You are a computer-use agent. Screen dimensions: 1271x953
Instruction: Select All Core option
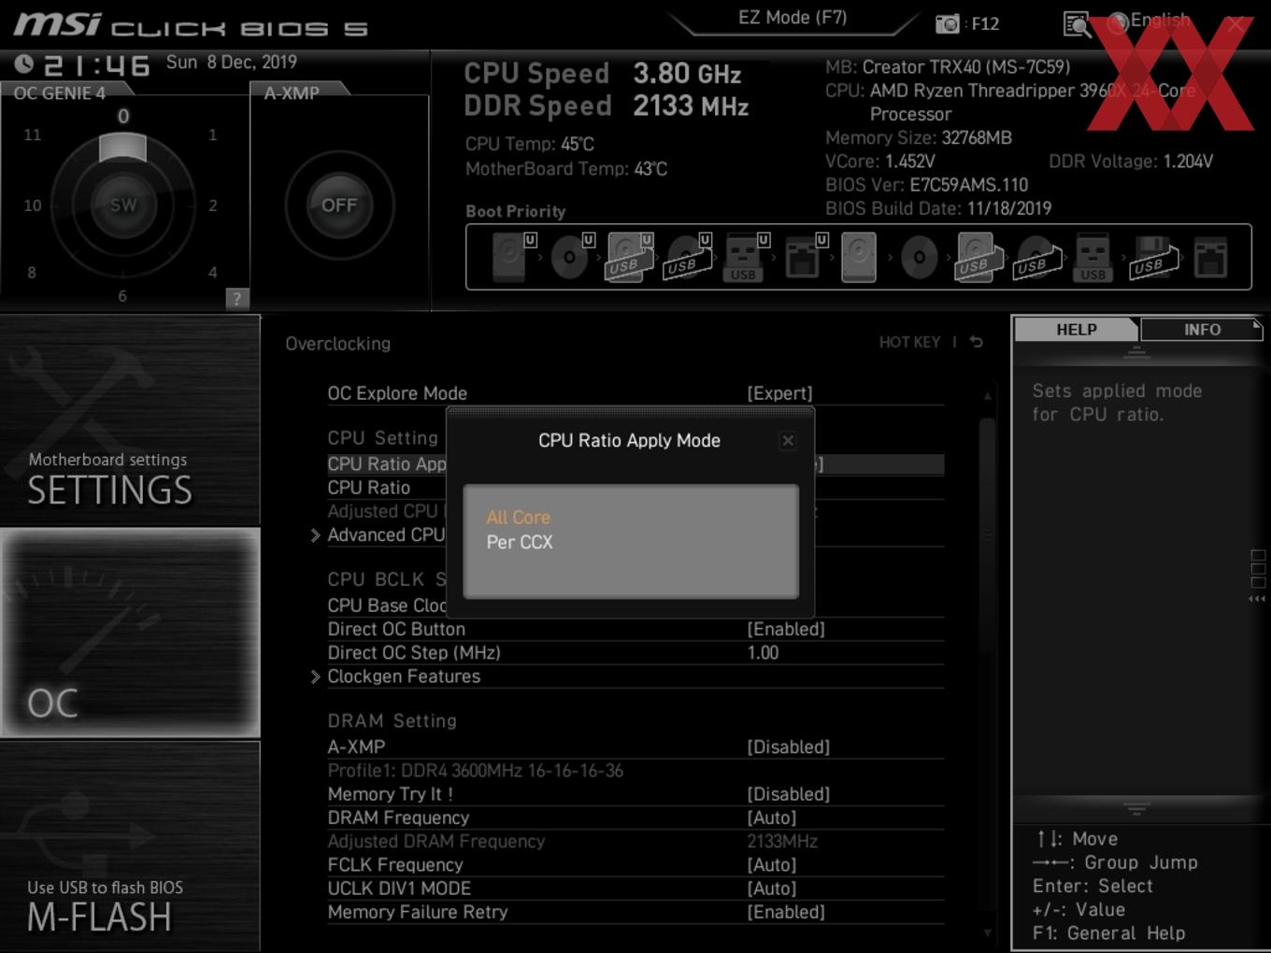point(518,517)
